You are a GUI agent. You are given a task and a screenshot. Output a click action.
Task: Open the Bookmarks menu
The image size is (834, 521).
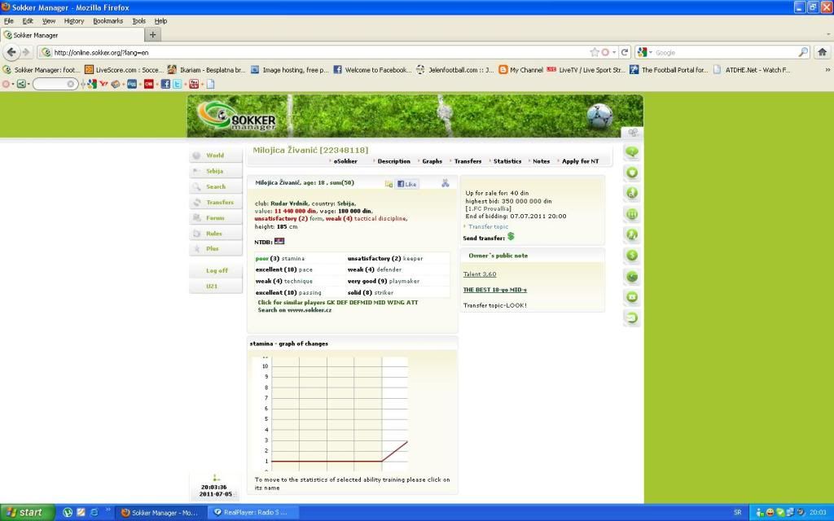coord(108,20)
